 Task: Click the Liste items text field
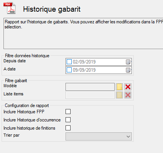90,95
